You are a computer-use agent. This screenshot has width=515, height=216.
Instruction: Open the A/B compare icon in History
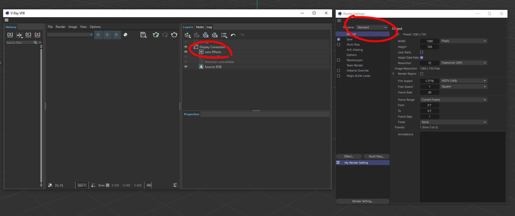[19, 35]
